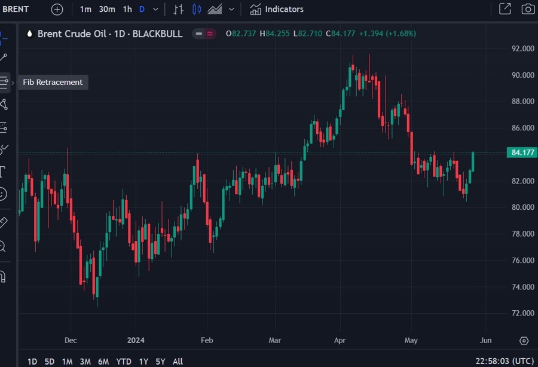This screenshot has width=538, height=367.
Task: Select the D daily timeframe
Action: (x=142, y=9)
